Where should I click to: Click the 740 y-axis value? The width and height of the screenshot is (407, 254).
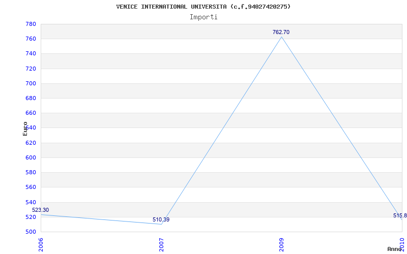[31, 54]
